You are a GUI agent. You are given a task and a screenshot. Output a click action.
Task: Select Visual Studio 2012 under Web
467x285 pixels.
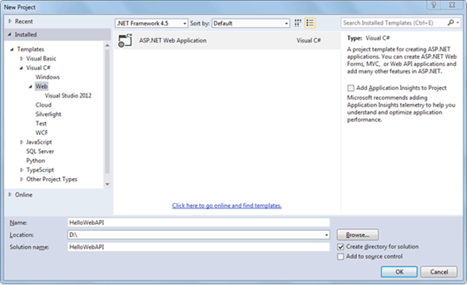point(68,96)
